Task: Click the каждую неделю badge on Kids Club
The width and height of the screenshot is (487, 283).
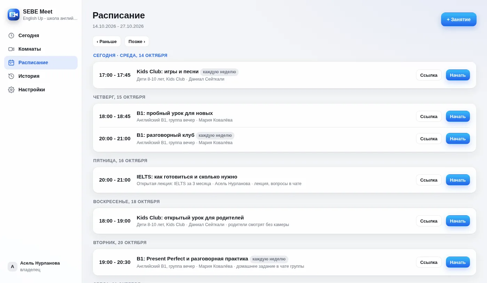Action: point(219,72)
